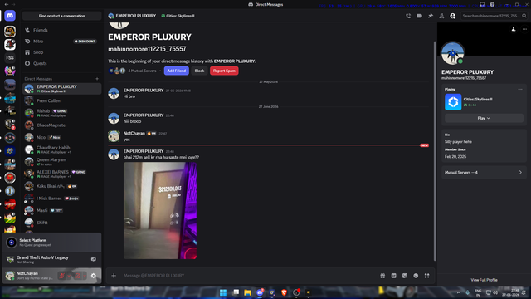Click the Report Spam button
The width and height of the screenshot is (531, 299).
pyautogui.click(x=224, y=71)
